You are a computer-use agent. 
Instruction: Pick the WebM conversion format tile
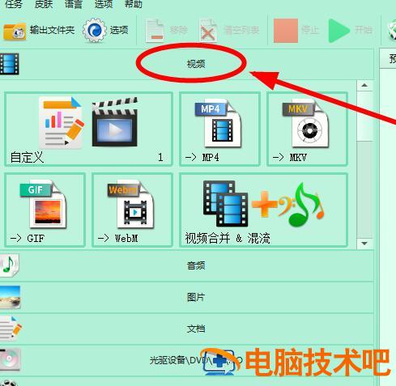pyautogui.click(x=132, y=210)
